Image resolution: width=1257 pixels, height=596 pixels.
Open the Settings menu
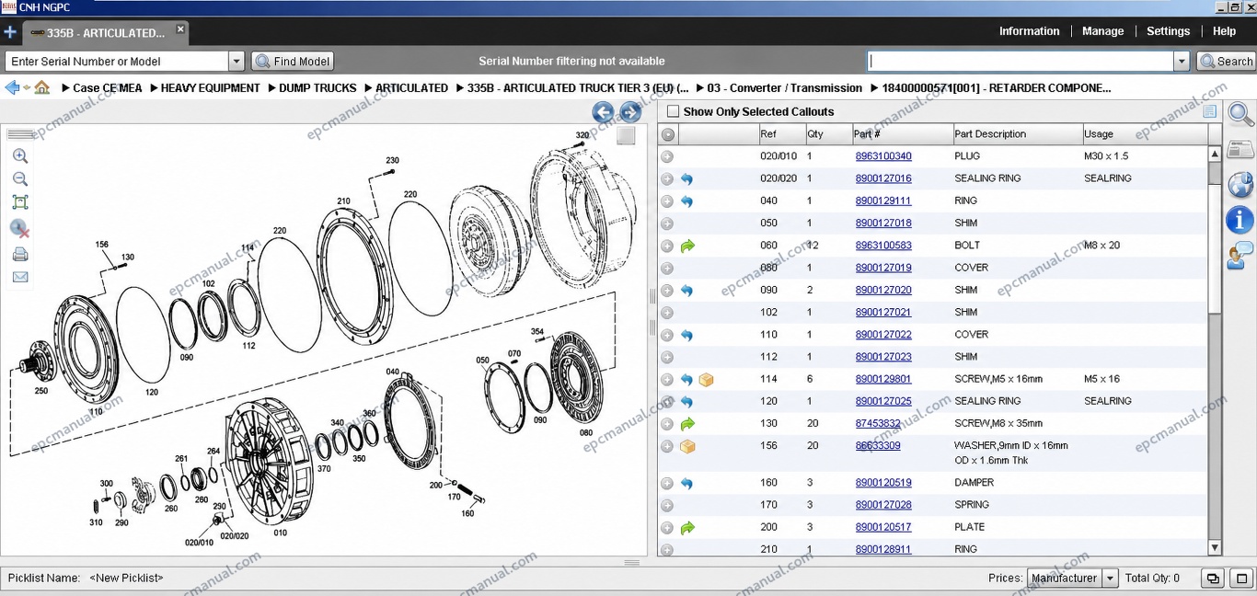pos(1168,31)
